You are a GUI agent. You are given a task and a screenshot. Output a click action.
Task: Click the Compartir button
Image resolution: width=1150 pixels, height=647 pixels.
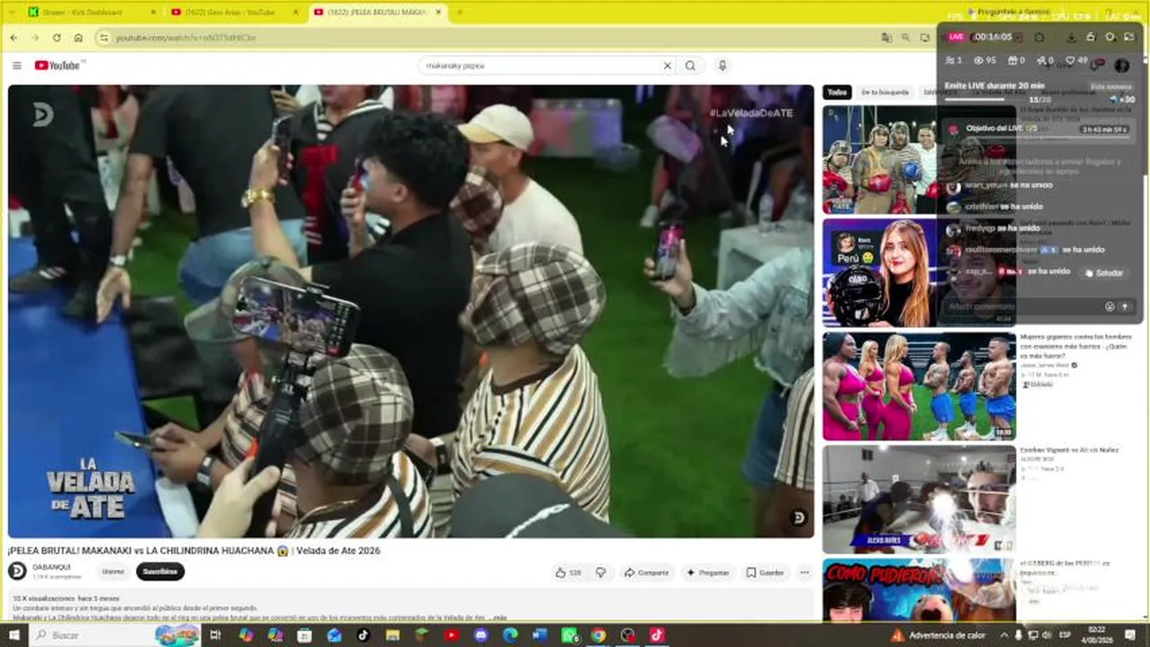tap(647, 572)
